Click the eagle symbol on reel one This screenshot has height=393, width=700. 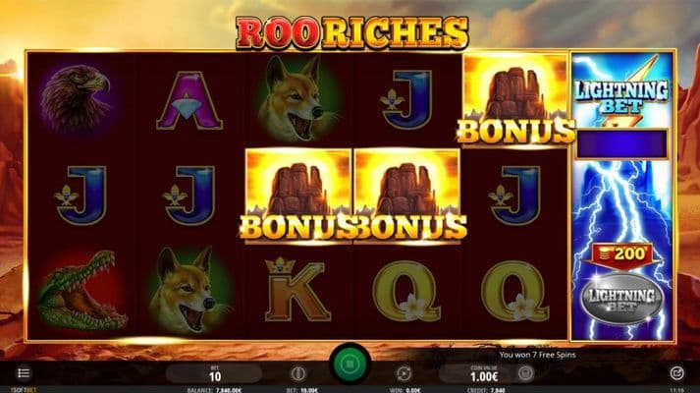76,97
